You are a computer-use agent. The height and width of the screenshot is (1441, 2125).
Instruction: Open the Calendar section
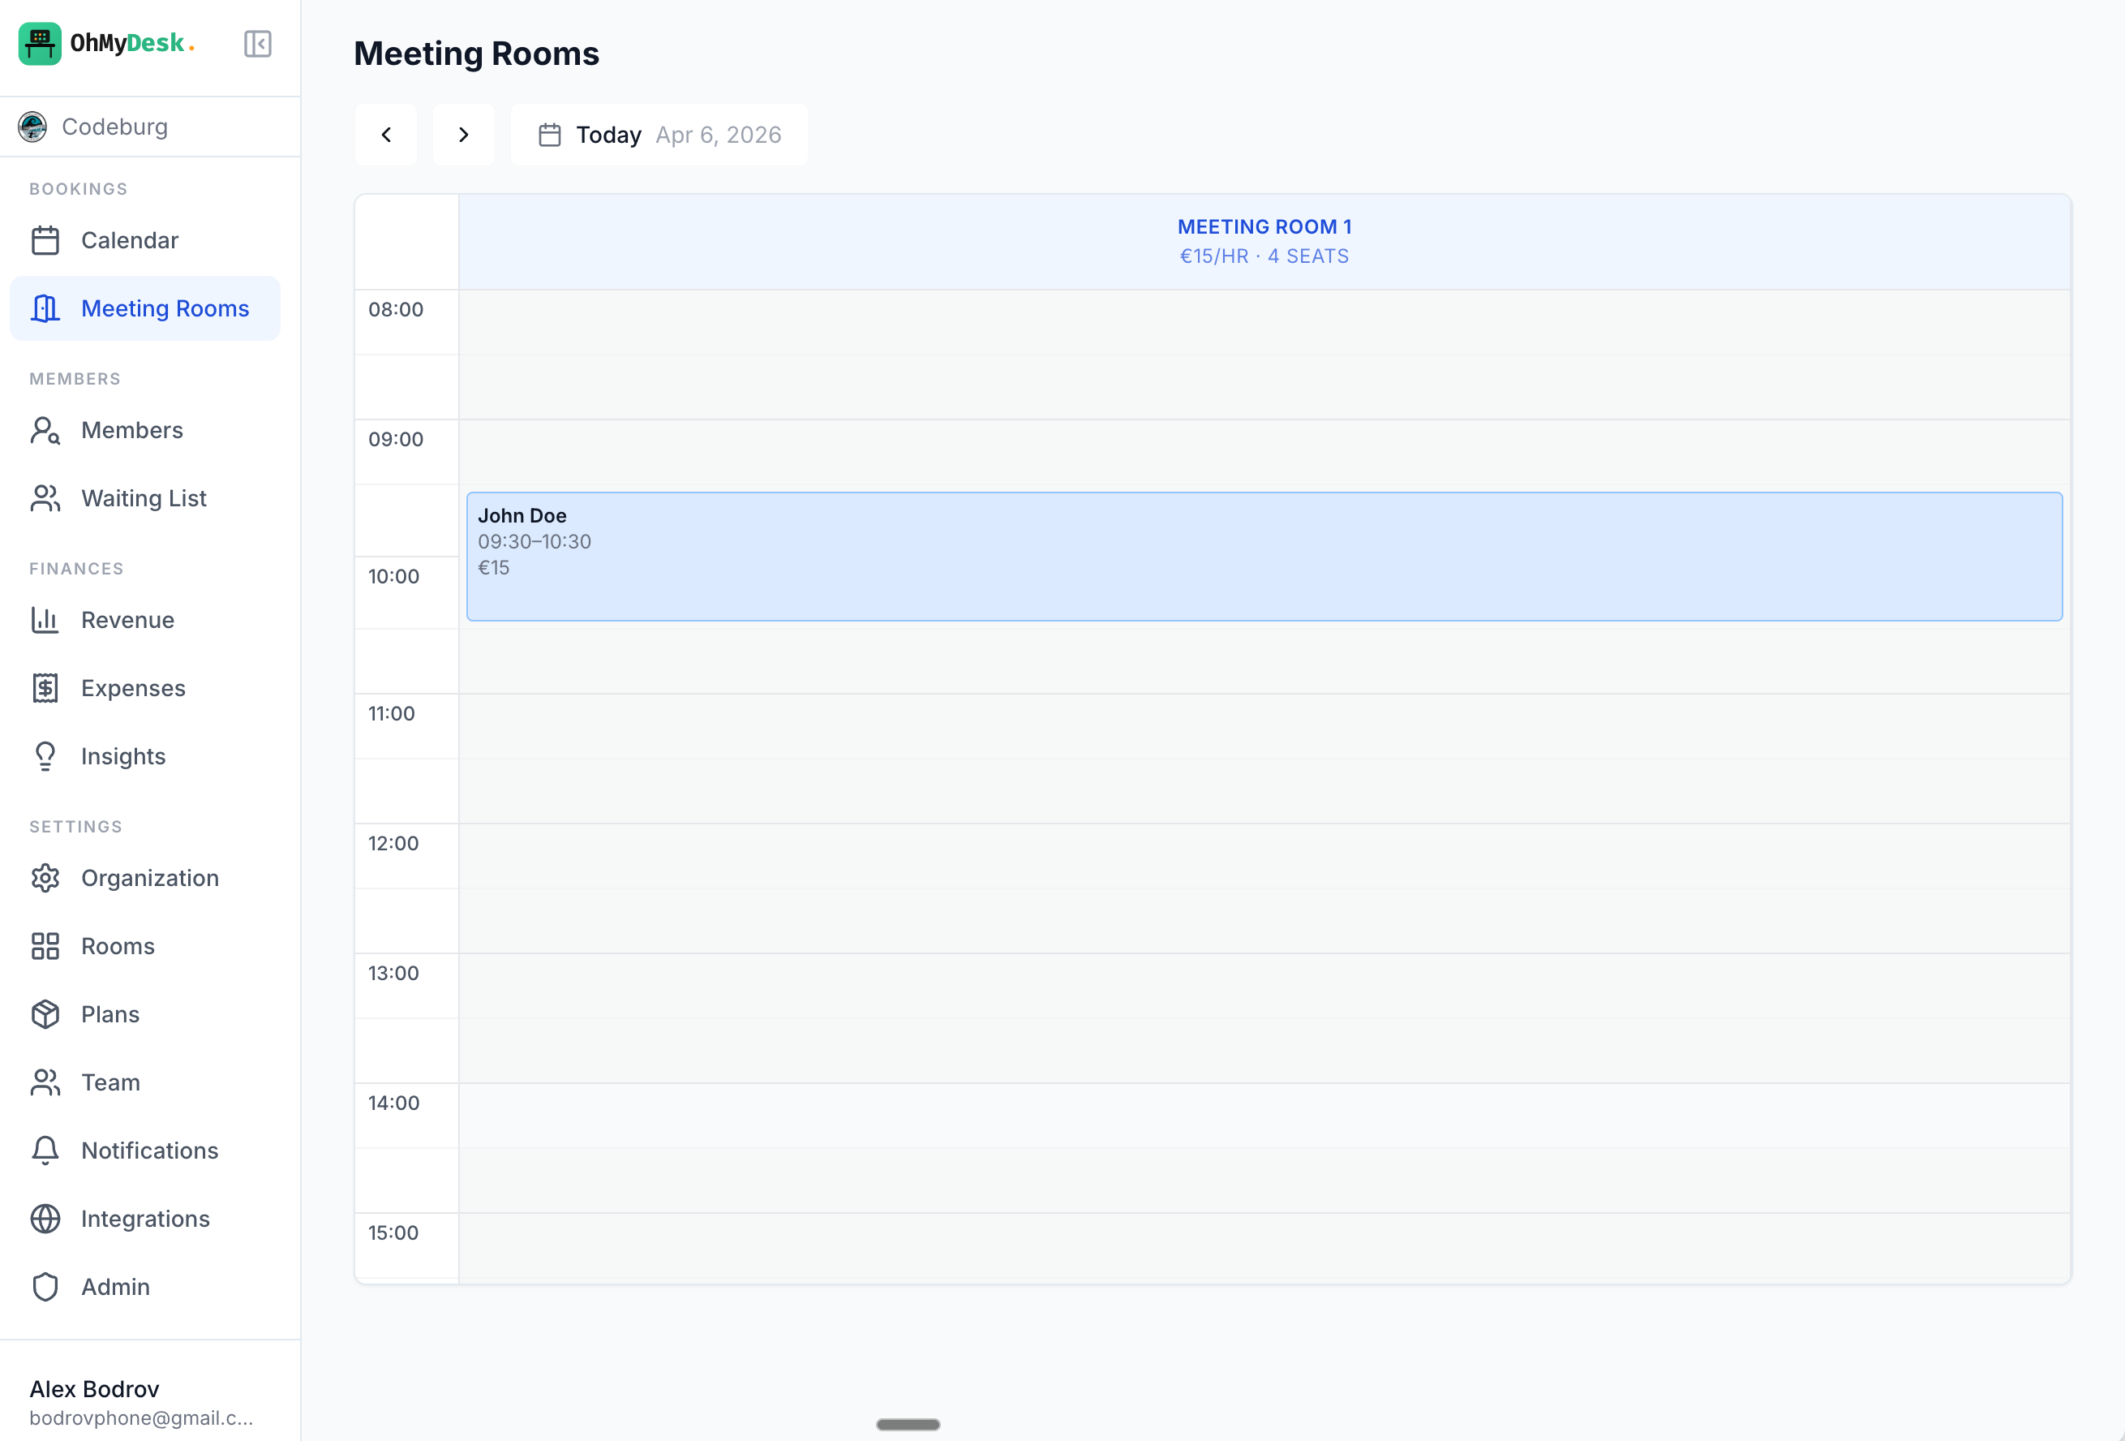(x=129, y=239)
